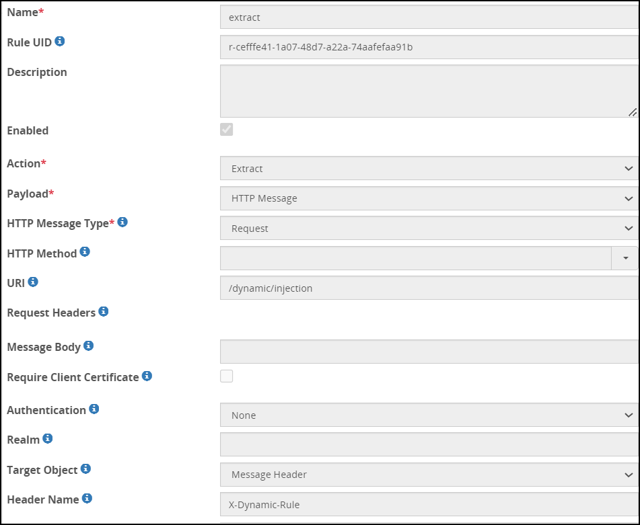640x525 pixels.
Task: Click the Header Name info icon
Action: click(87, 499)
